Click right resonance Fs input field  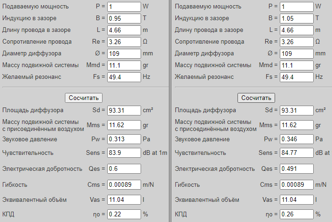point(296,77)
